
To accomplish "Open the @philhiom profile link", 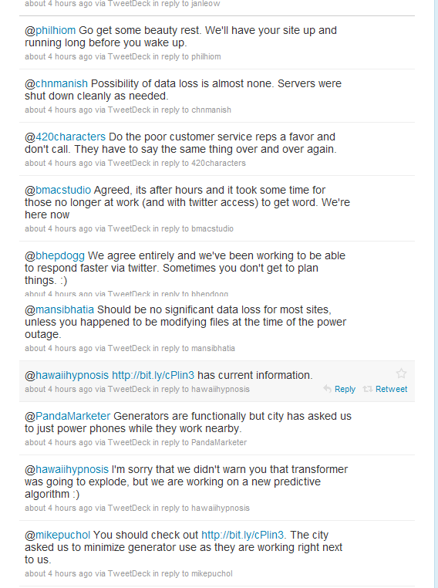I will [x=50, y=30].
